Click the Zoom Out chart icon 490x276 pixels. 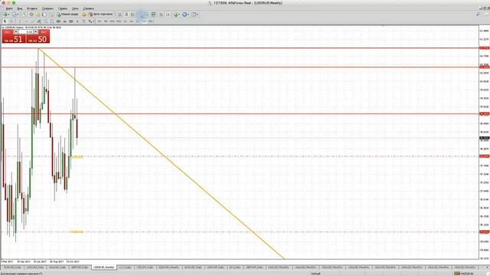[x=146, y=15]
